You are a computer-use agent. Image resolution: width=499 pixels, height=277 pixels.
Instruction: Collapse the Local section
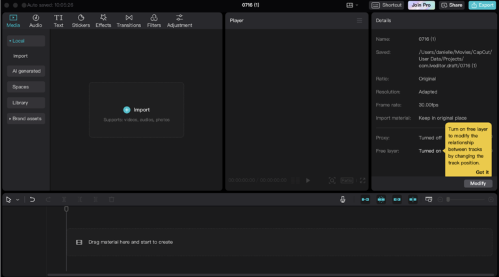click(x=26, y=41)
